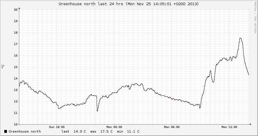Viewport: 258px width, 136px height.
Task: Click the "Sun 18:00" time axis label
Action: tap(57, 127)
